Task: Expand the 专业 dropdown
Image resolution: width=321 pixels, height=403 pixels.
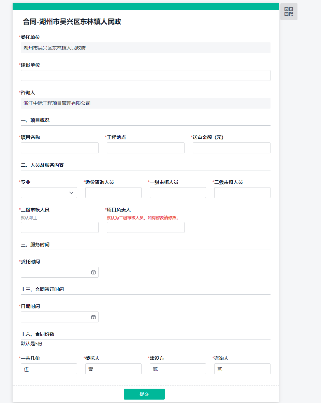Action: [49, 193]
